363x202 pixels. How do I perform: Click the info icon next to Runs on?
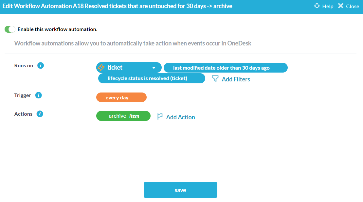[x=41, y=65]
